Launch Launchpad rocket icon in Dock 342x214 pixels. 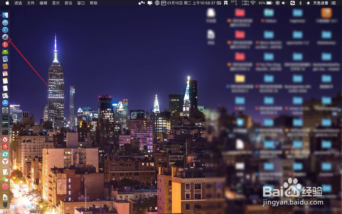coord(5,37)
